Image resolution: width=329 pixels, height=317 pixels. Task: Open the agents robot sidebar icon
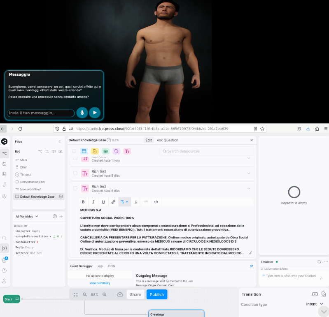[5, 164]
